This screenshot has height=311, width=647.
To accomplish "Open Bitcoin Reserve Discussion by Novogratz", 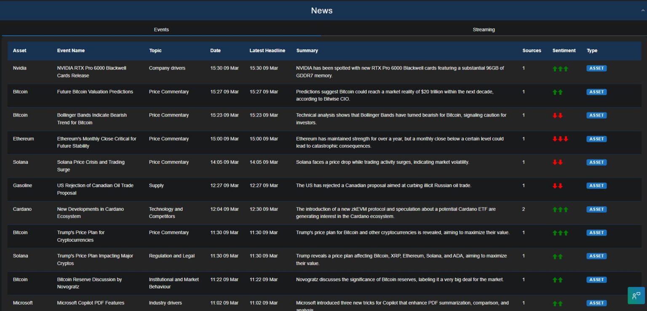I will [x=90, y=283].
